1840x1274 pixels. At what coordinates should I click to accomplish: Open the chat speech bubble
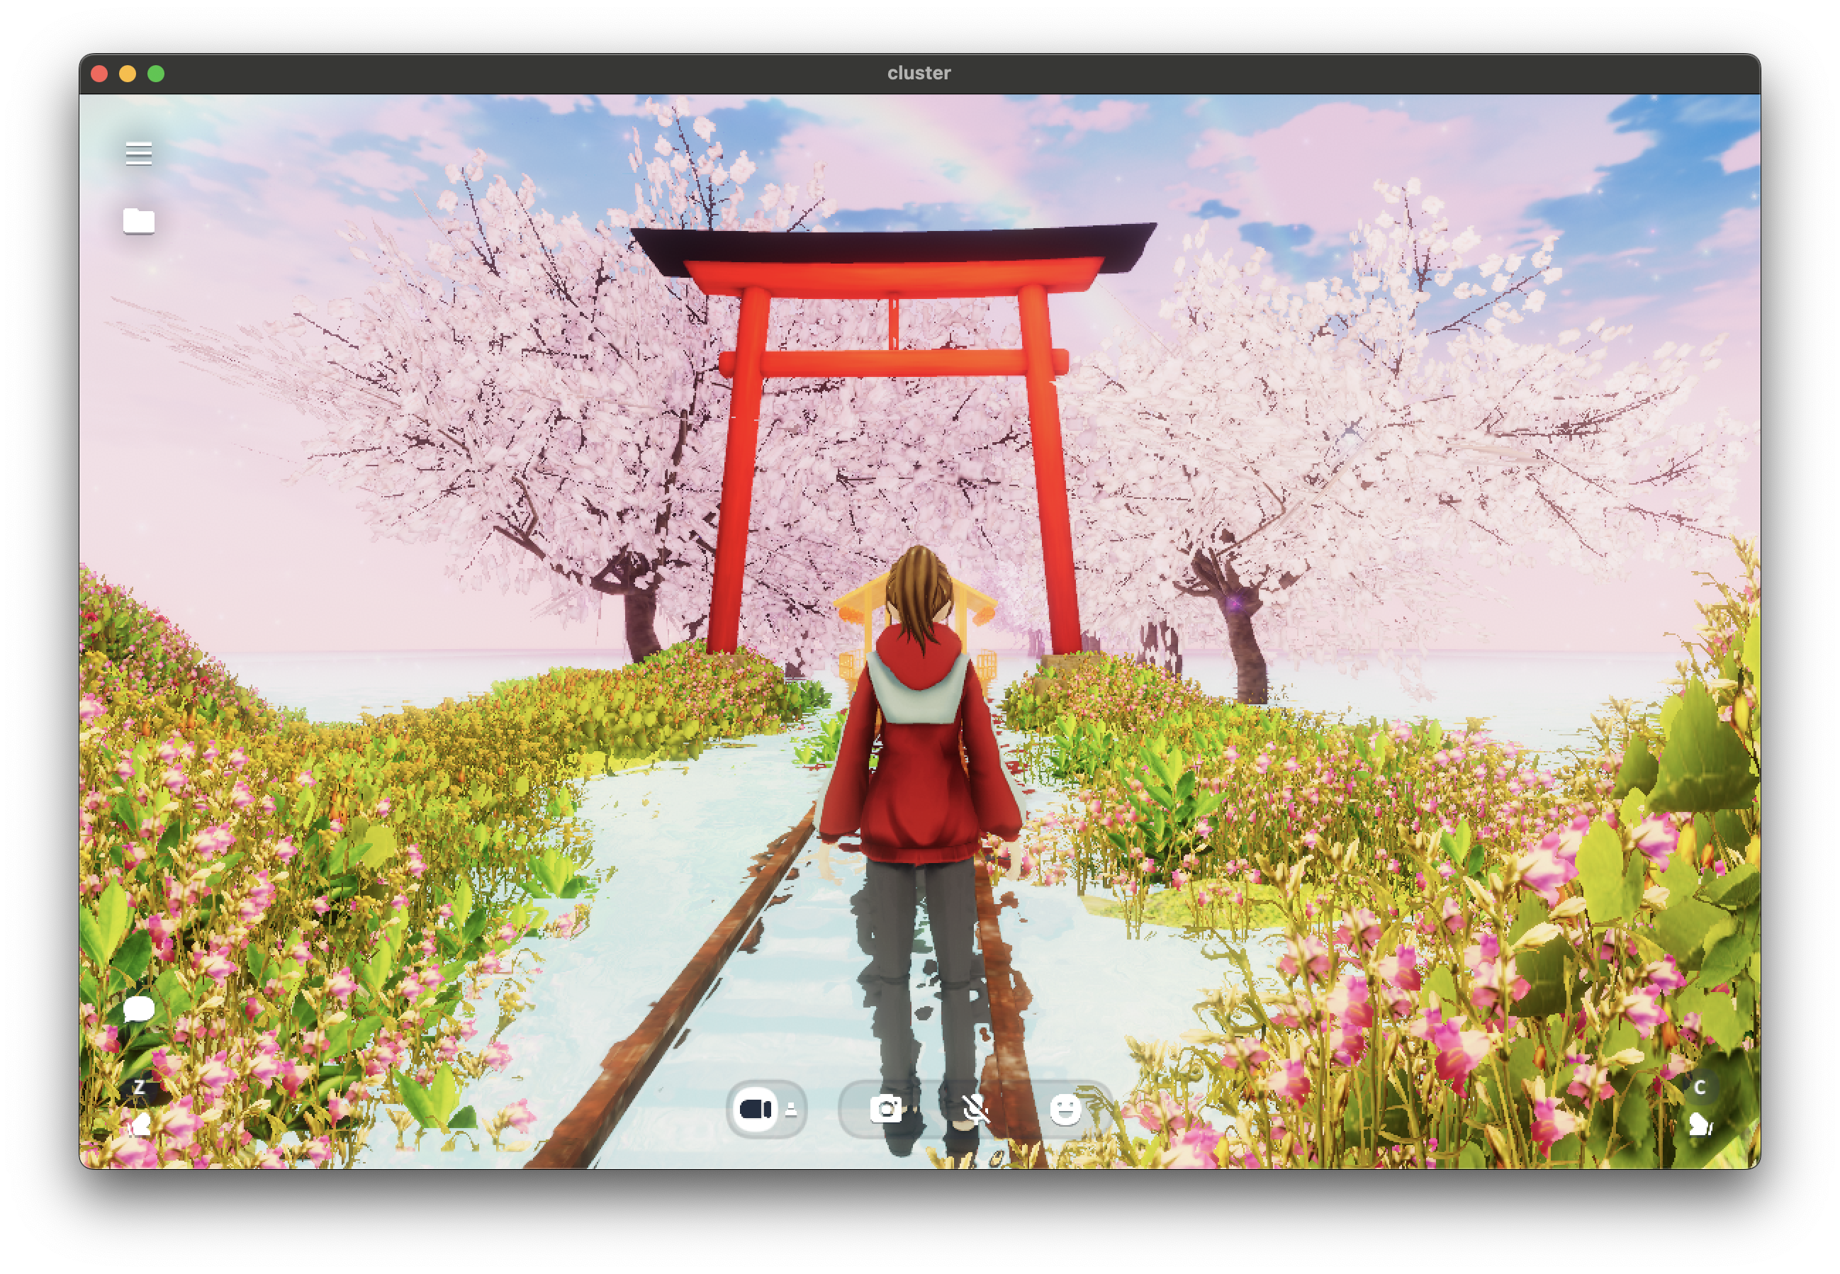coord(139,1009)
